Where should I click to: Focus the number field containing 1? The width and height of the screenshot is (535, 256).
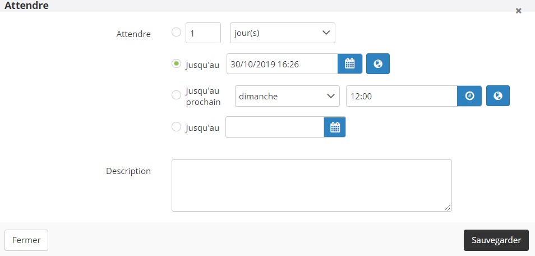coord(203,33)
